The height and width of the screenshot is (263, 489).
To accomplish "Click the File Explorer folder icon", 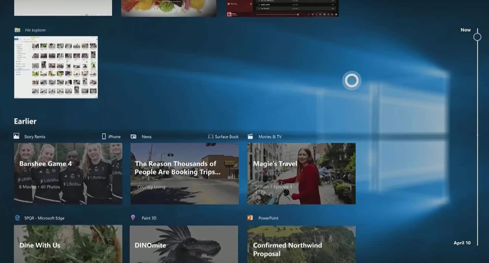I will click(17, 30).
